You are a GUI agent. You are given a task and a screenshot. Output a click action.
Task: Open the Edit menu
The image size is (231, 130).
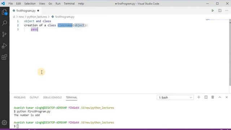pos(18,4)
